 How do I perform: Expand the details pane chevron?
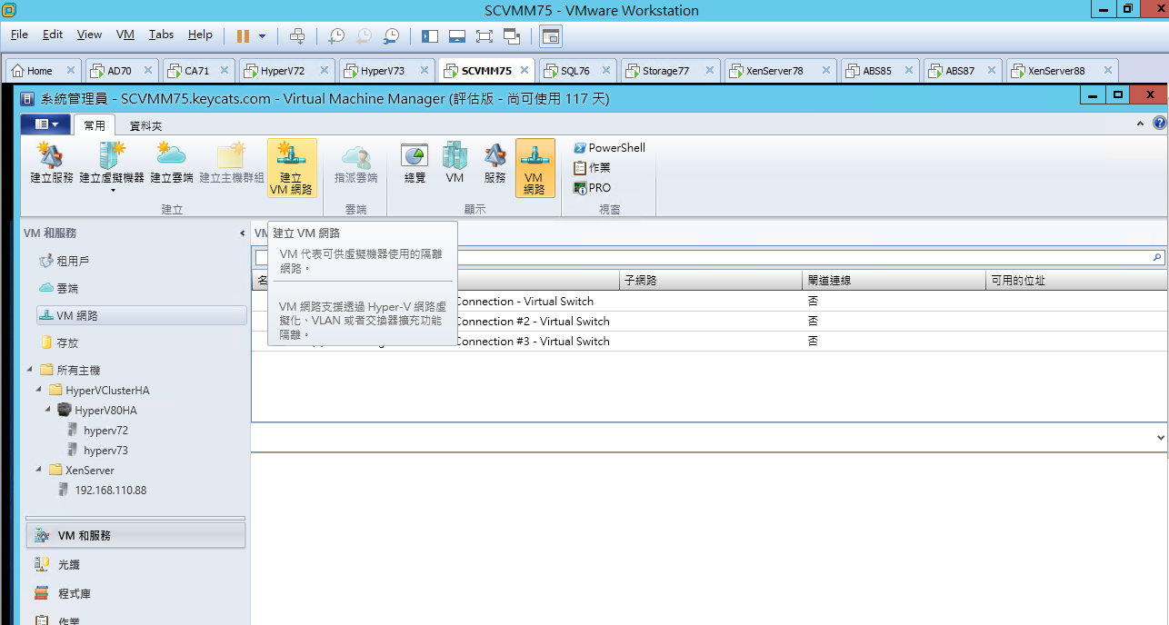point(1160,438)
